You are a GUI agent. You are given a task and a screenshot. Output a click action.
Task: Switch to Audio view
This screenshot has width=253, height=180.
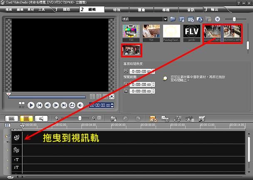(x=41, y=119)
